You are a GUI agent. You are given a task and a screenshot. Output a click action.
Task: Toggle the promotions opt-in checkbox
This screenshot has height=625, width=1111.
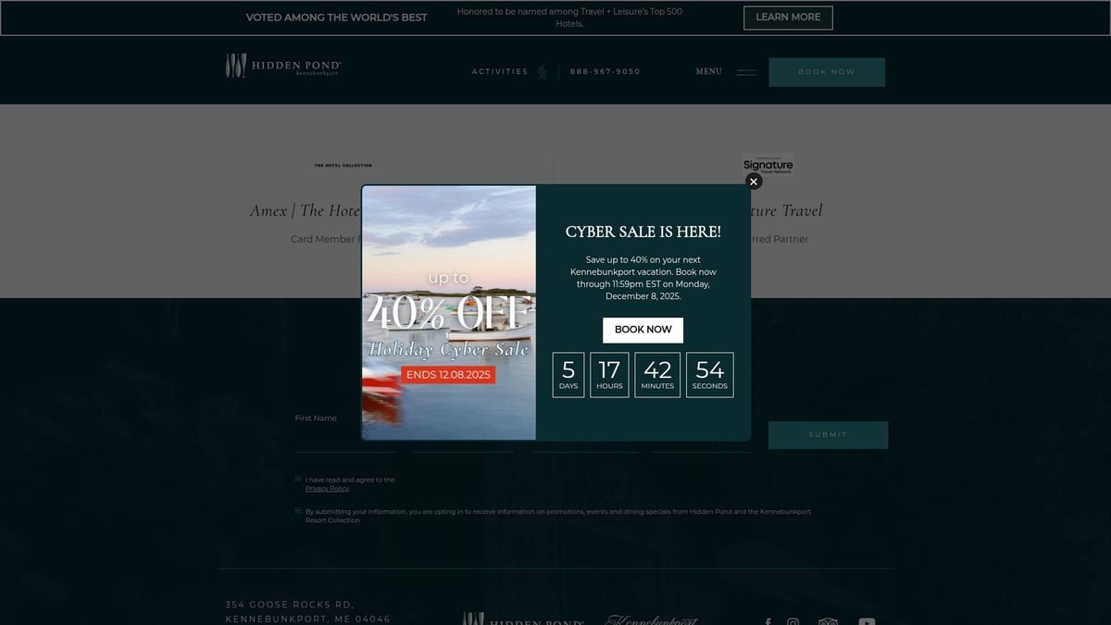pos(298,511)
